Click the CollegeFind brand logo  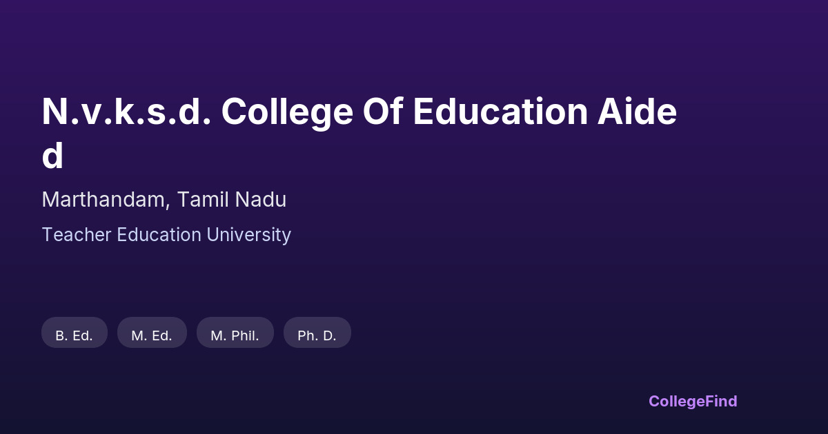click(693, 401)
